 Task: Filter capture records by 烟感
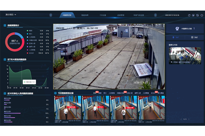100,93
